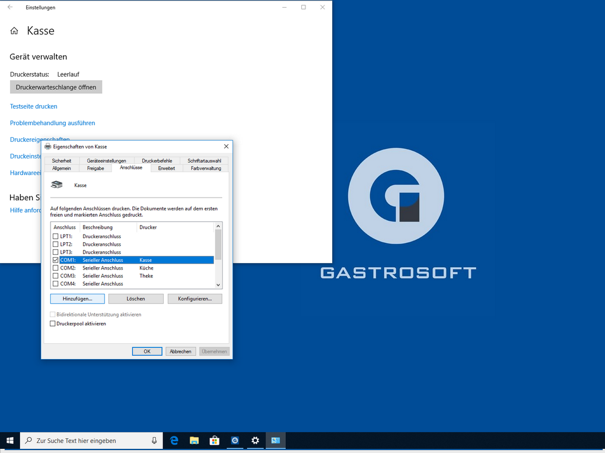Check the COM2 port checkbox

tap(56, 268)
